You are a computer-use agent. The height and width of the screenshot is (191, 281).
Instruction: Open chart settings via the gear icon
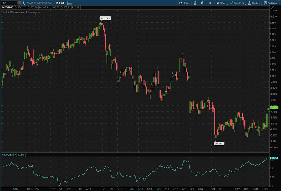pos(202,3)
